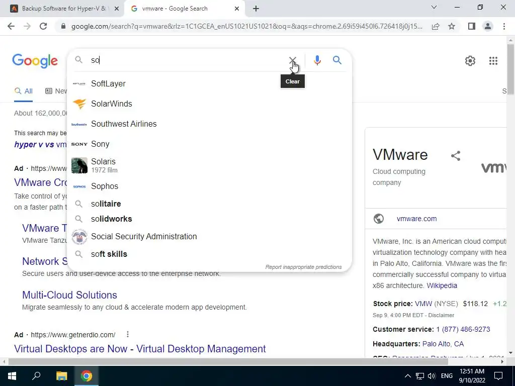515x386 pixels.
Task: Reload the current page
Action: pyautogui.click(x=43, y=26)
